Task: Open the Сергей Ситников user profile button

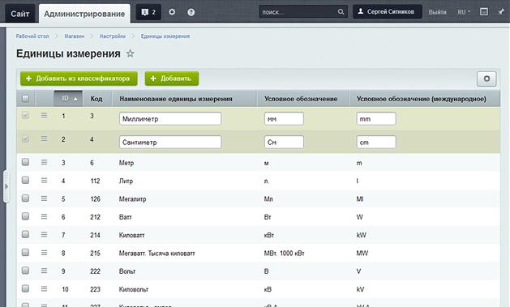Action: tap(388, 11)
